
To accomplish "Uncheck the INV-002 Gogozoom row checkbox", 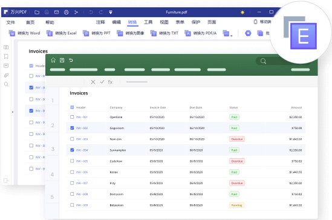I will coord(72,128).
